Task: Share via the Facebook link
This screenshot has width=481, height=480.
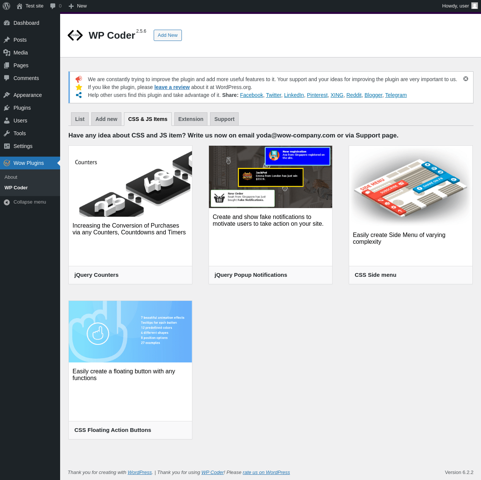Action: [251, 95]
